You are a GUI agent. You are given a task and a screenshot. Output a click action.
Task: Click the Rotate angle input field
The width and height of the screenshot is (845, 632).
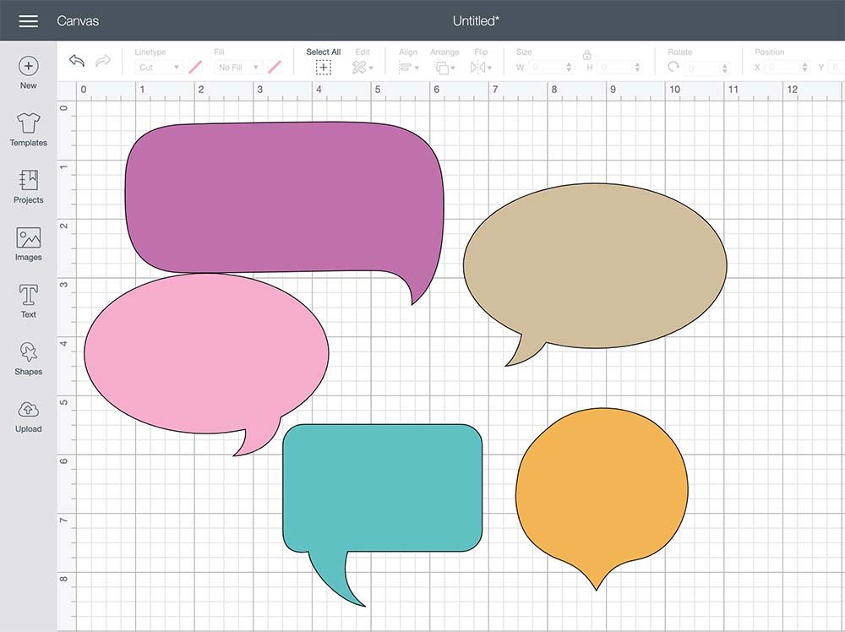pyautogui.click(x=703, y=68)
